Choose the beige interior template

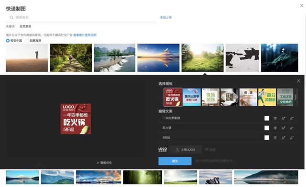click(248, 97)
